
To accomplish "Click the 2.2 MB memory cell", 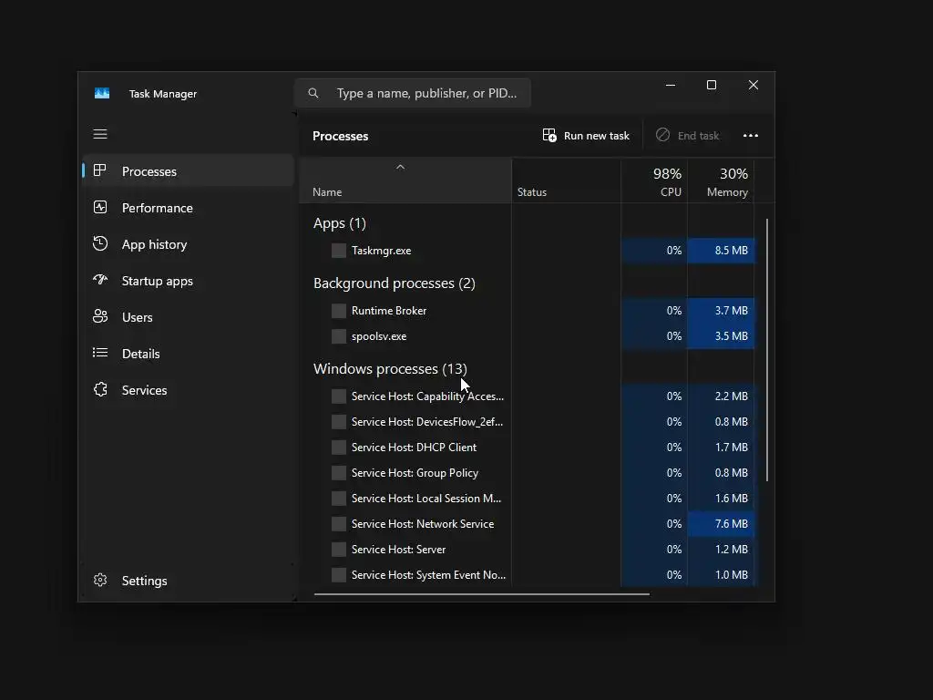I will (x=722, y=396).
